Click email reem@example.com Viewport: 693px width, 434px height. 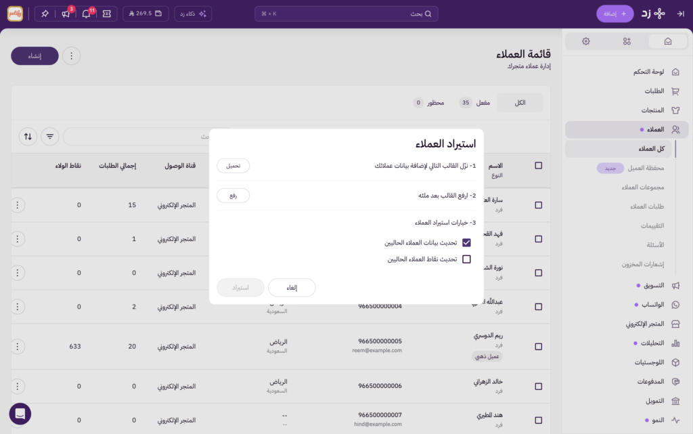(x=377, y=351)
